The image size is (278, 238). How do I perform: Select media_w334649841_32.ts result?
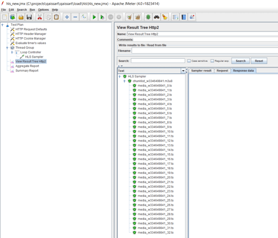(x=155, y=232)
